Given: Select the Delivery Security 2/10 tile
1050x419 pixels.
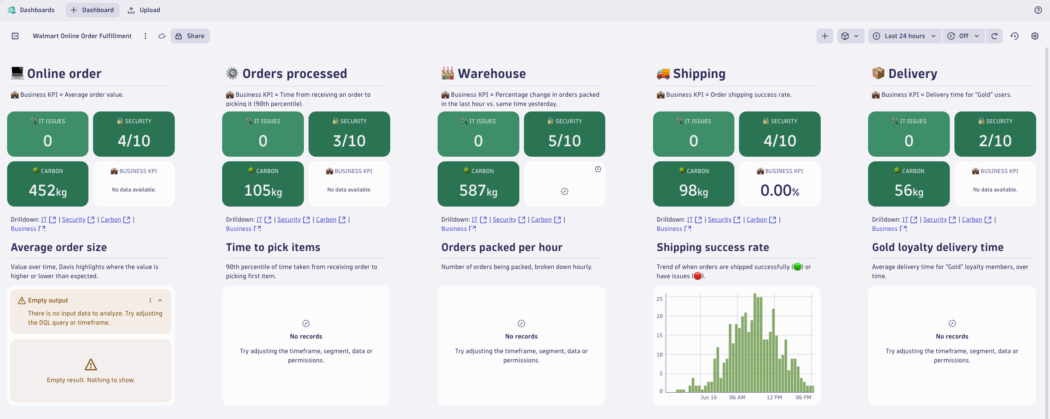Looking at the screenshot, I should (x=995, y=134).
